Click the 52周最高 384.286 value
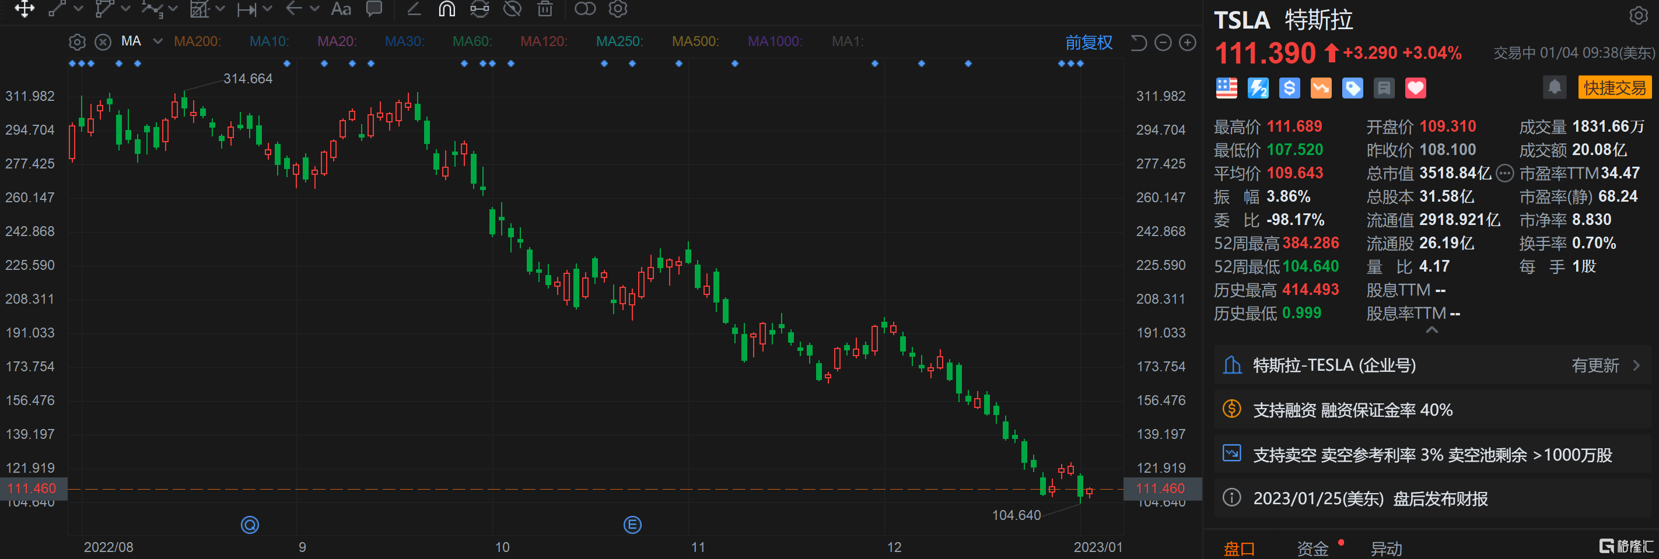The width and height of the screenshot is (1659, 559). point(1310,242)
